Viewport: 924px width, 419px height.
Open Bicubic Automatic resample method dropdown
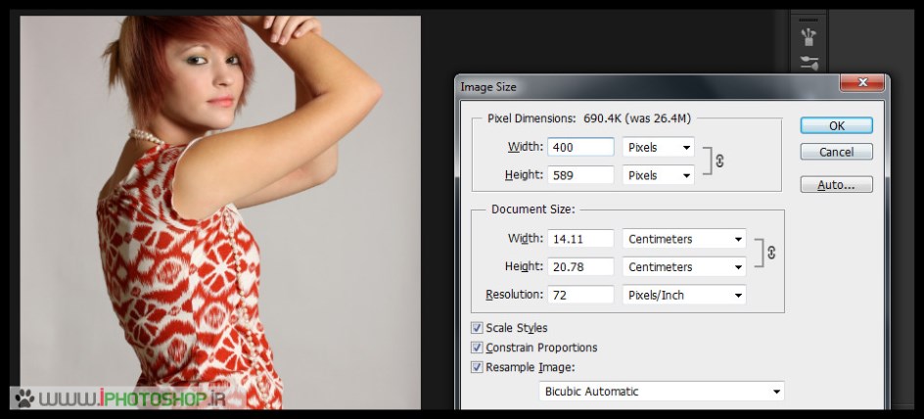point(662,392)
